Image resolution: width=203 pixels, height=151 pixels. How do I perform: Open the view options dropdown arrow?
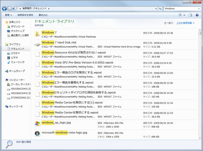184,15
